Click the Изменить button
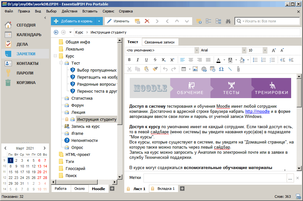This screenshot has width=303, height=201. point(118,21)
